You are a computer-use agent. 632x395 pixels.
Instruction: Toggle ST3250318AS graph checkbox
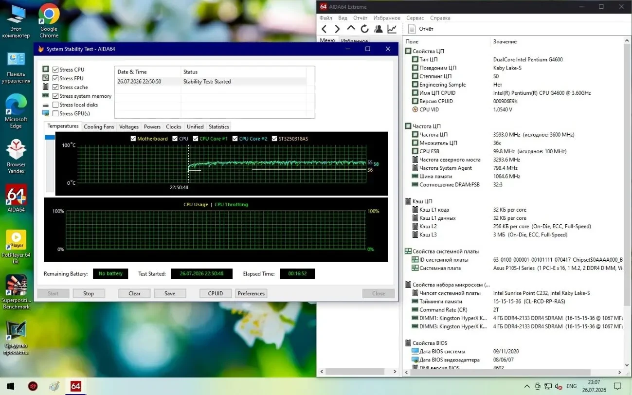click(275, 139)
